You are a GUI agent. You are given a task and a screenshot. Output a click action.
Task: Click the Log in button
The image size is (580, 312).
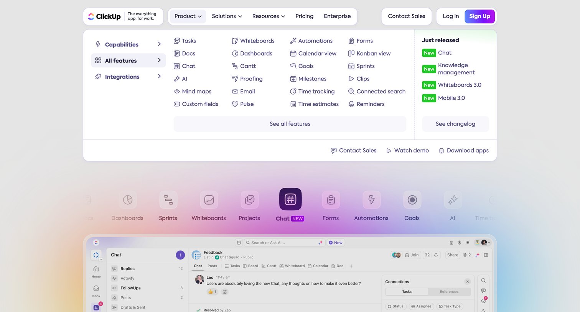pos(451,16)
